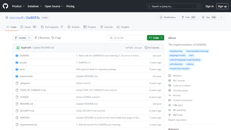This screenshot has width=231, height=130.
Task: Click the Pricing link in header
Action: 70,6
